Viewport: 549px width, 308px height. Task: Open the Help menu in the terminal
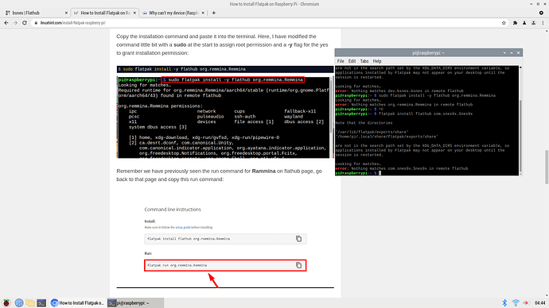point(376,61)
